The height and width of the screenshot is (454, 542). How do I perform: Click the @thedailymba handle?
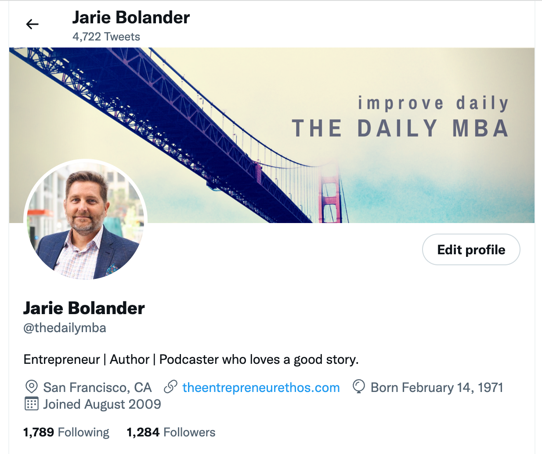(65, 328)
